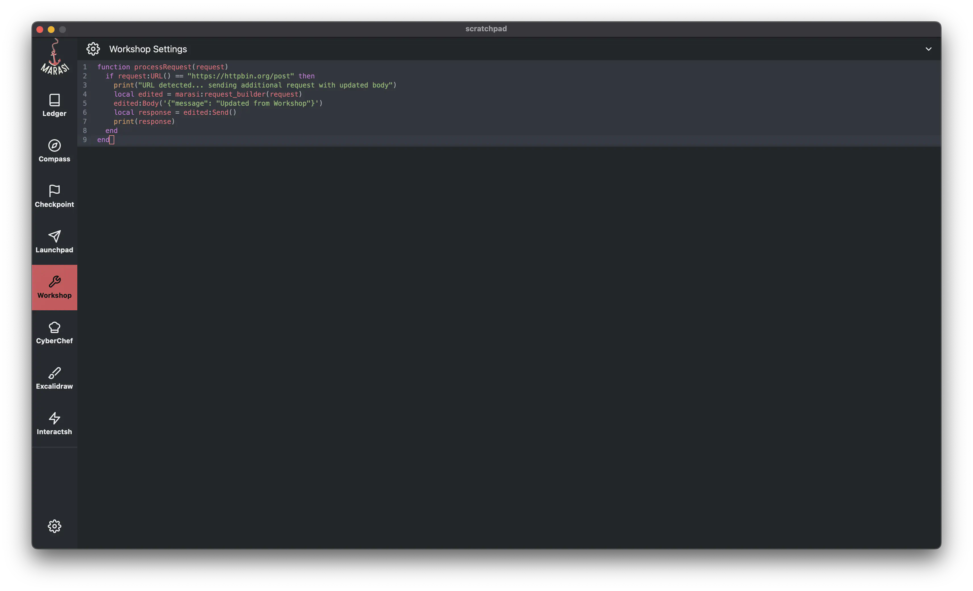The width and height of the screenshot is (973, 591).
Task: Place cursor on edited:Send() in line 6
Action: (209, 113)
